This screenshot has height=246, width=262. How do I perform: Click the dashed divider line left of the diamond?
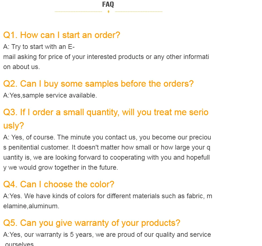click(78, 12)
